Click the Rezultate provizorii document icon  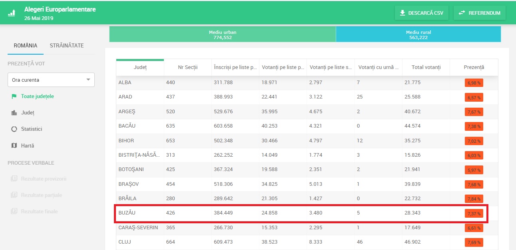click(14, 179)
